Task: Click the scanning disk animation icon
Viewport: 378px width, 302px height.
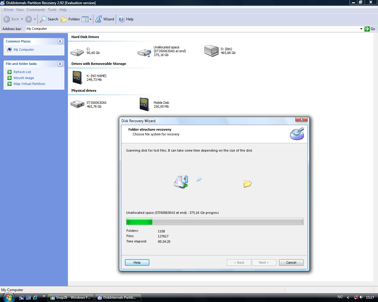Action: tap(181, 182)
